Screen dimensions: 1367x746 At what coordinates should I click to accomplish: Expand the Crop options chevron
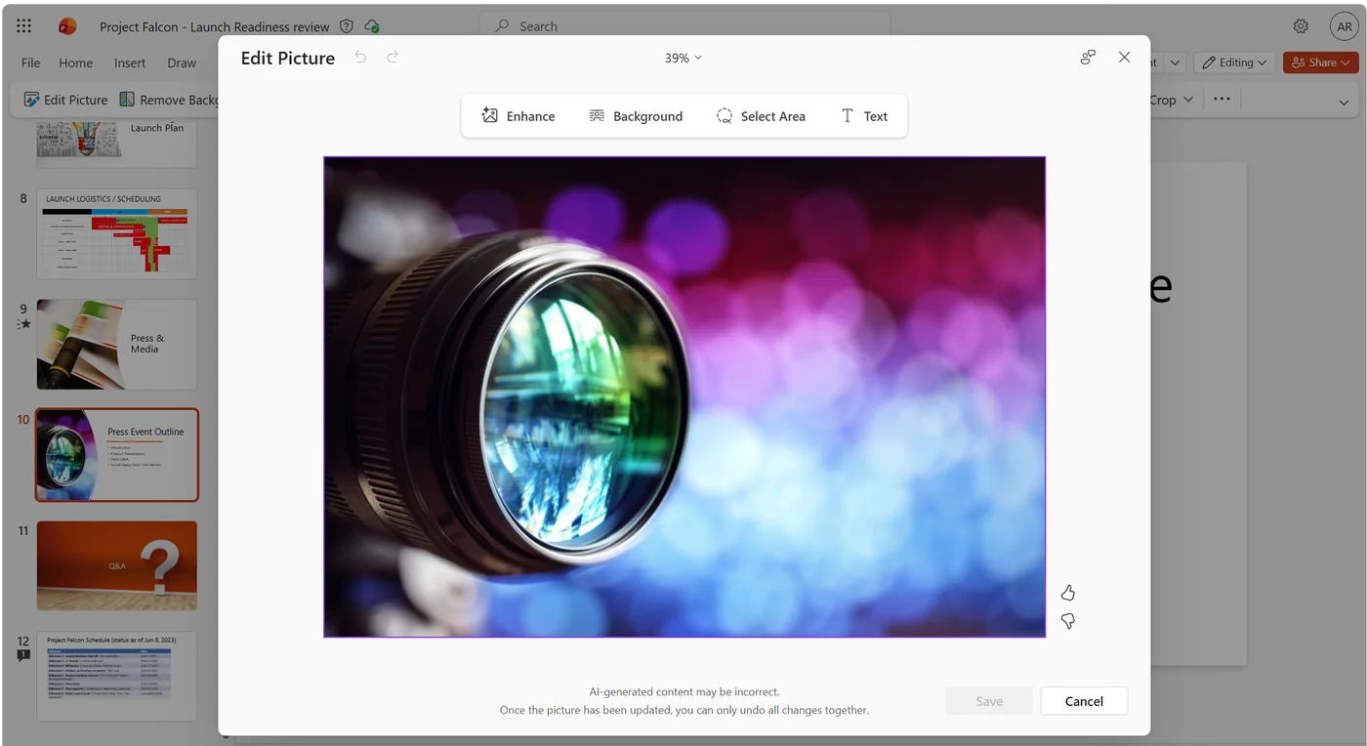1188,100
